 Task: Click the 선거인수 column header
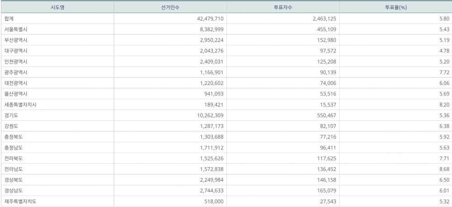pos(169,7)
